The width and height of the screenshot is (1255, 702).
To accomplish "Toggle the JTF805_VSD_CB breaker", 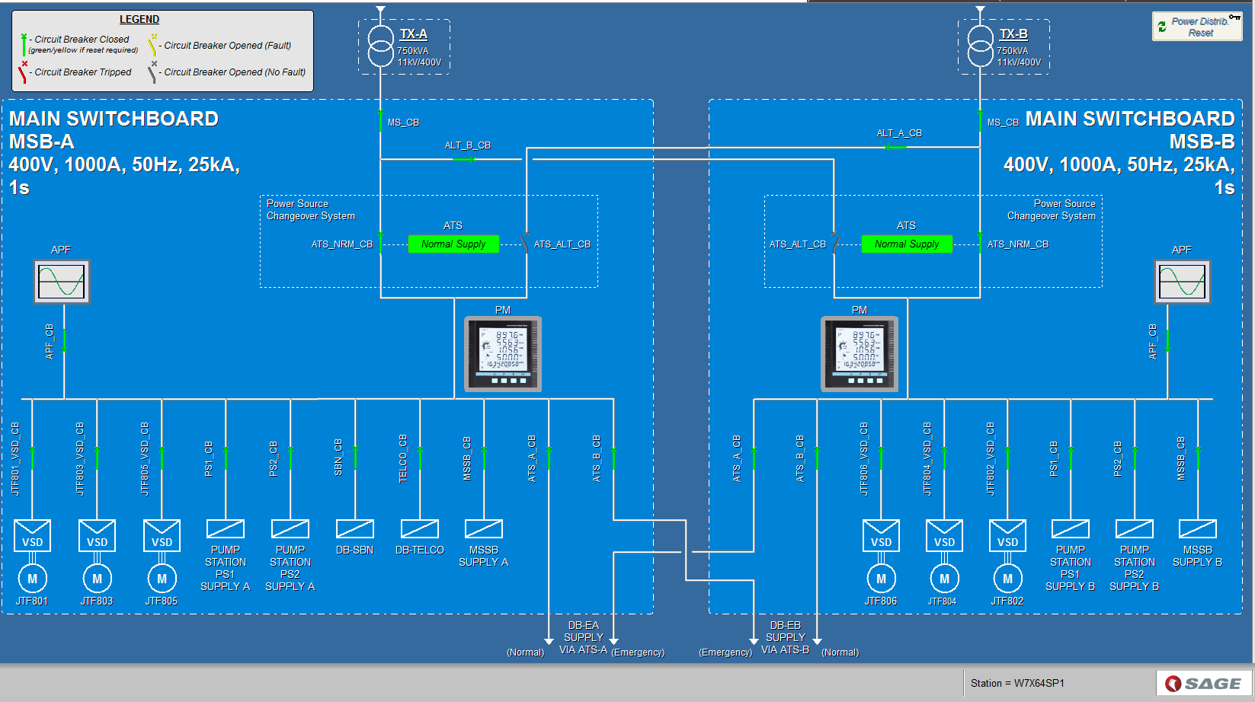I will click(x=162, y=458).
